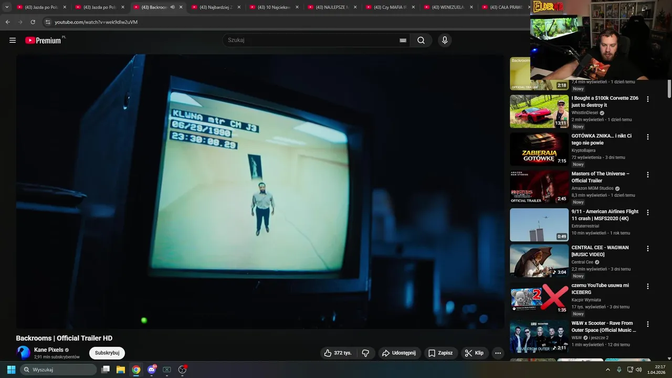The image size is (672, 378).
Task: Open Masters of The Universe thumbnail 2:45
Action: [x=539, y=187]
